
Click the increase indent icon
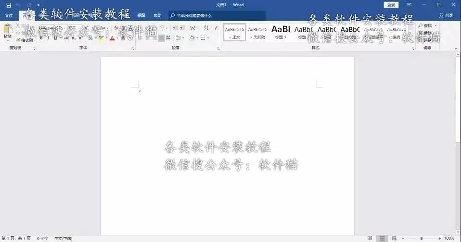(182, 28)
